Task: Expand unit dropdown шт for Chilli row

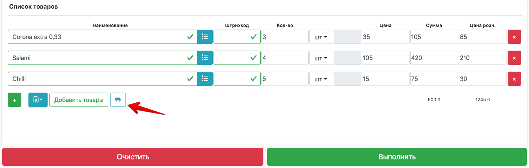Action: [321, 79]
